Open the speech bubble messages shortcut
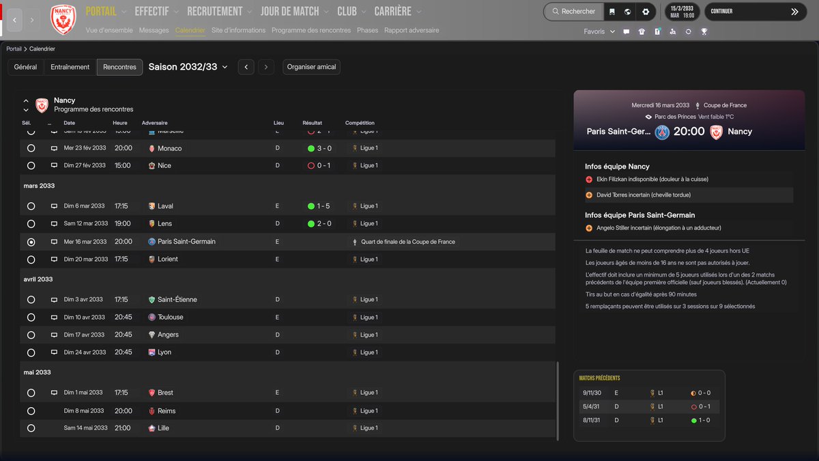This screenshot has width=819, height=461. click(x=627, y=31)
